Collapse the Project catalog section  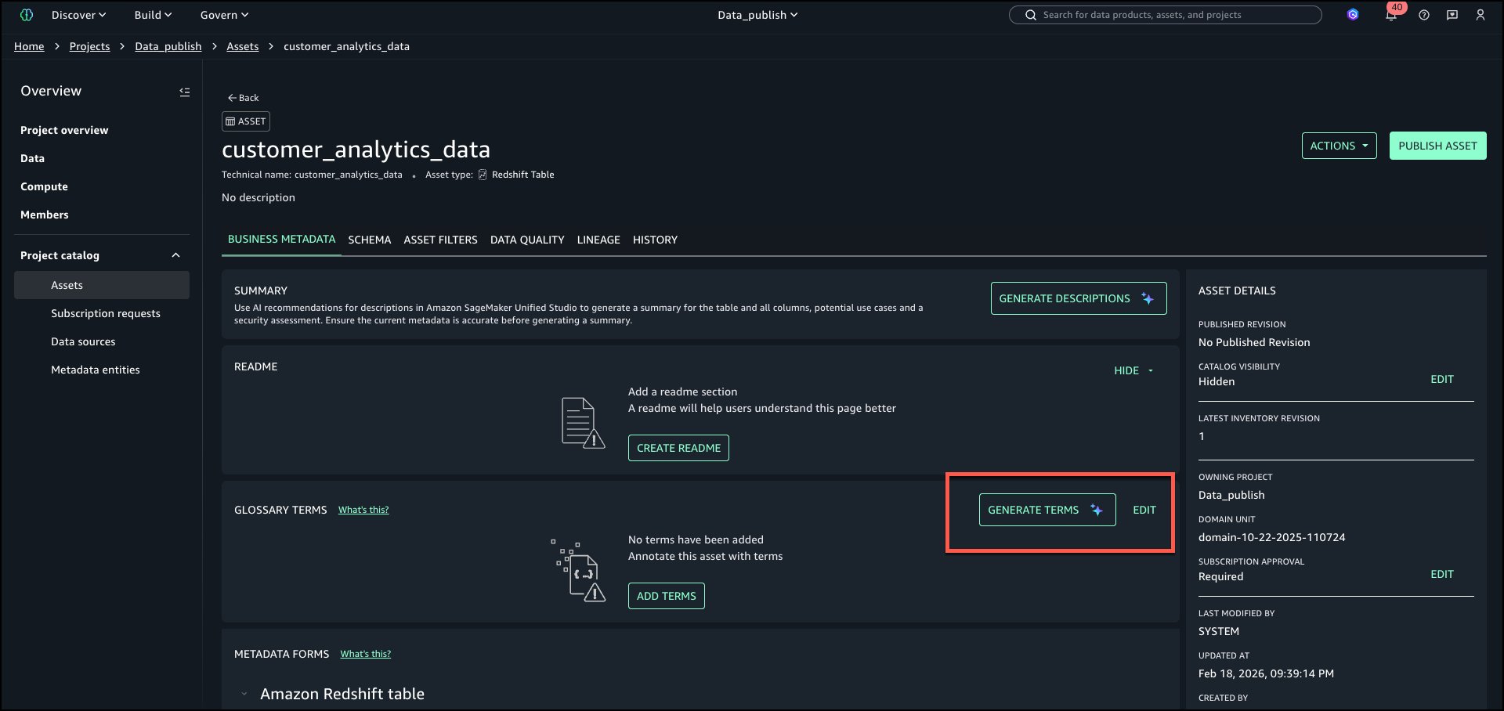[x=176, y=255]
